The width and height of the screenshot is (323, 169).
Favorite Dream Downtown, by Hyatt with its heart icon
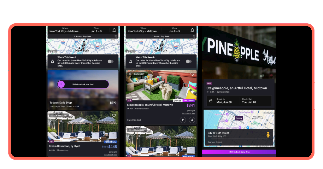[x=114, y=115]
